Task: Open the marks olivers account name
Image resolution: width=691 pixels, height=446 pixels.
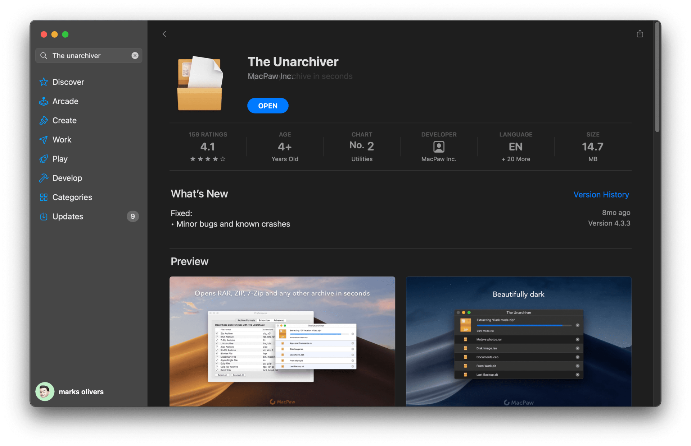Action: click(x=81, y=392)
